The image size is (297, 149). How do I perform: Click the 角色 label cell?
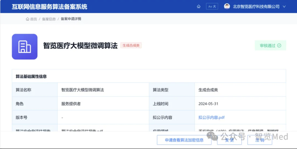pos(35,103)
